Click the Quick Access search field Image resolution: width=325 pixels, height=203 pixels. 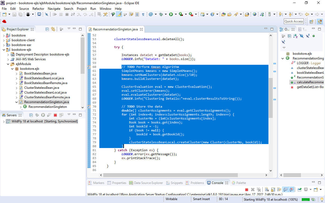click(x=294, y=21)
